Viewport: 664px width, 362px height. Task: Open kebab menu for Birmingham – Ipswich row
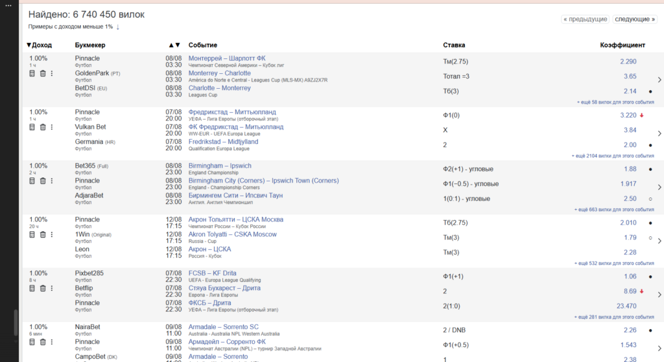[52, 181]
